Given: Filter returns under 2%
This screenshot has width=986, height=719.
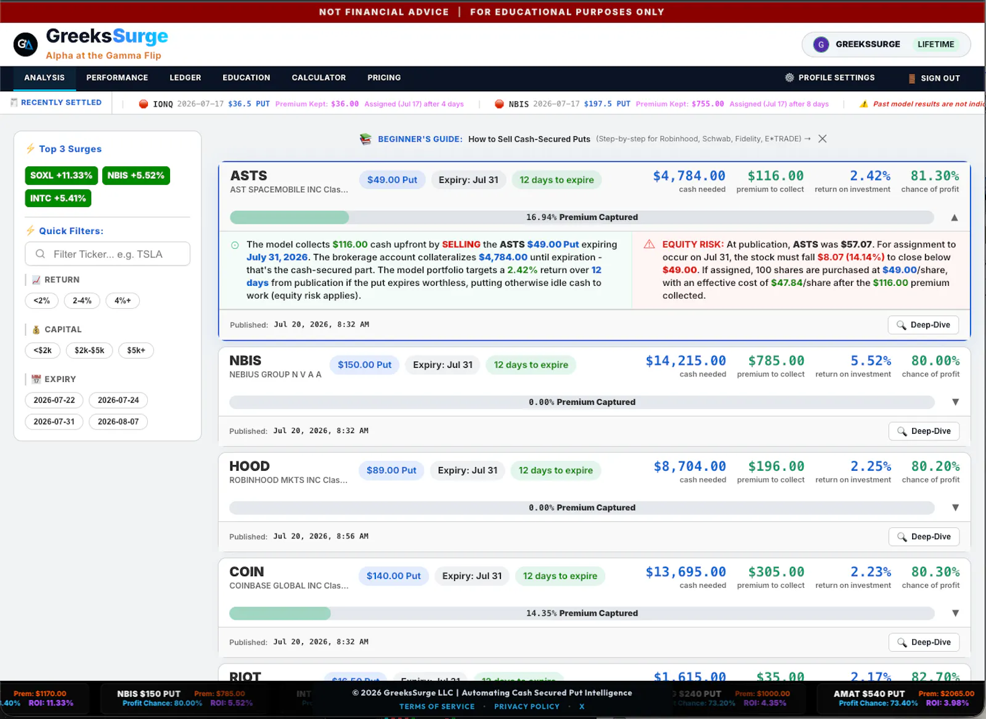Looking at the screenshot, I should click(42, 301).
